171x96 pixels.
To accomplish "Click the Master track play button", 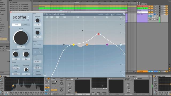I will click(x=138, y=71).
